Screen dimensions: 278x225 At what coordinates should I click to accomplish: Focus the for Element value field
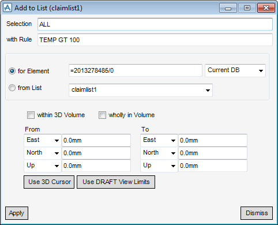(136, 70)
